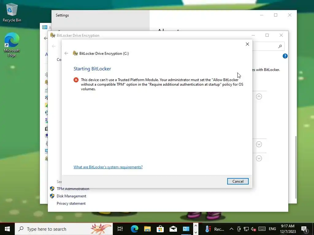Screen dimensions: 314x235
Task: Click Cancel in the BitLocker dialog
Action: coord(238,181)
